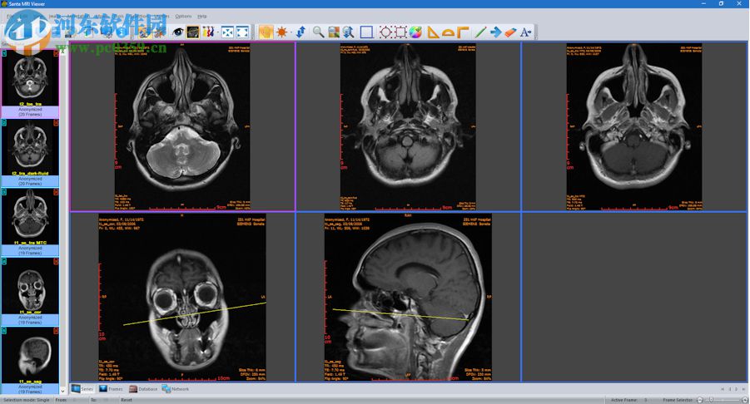Activate the top-middle axial dark-fluid viewport
The width and height of the screenshot is (750, 404).
[408, 126]
